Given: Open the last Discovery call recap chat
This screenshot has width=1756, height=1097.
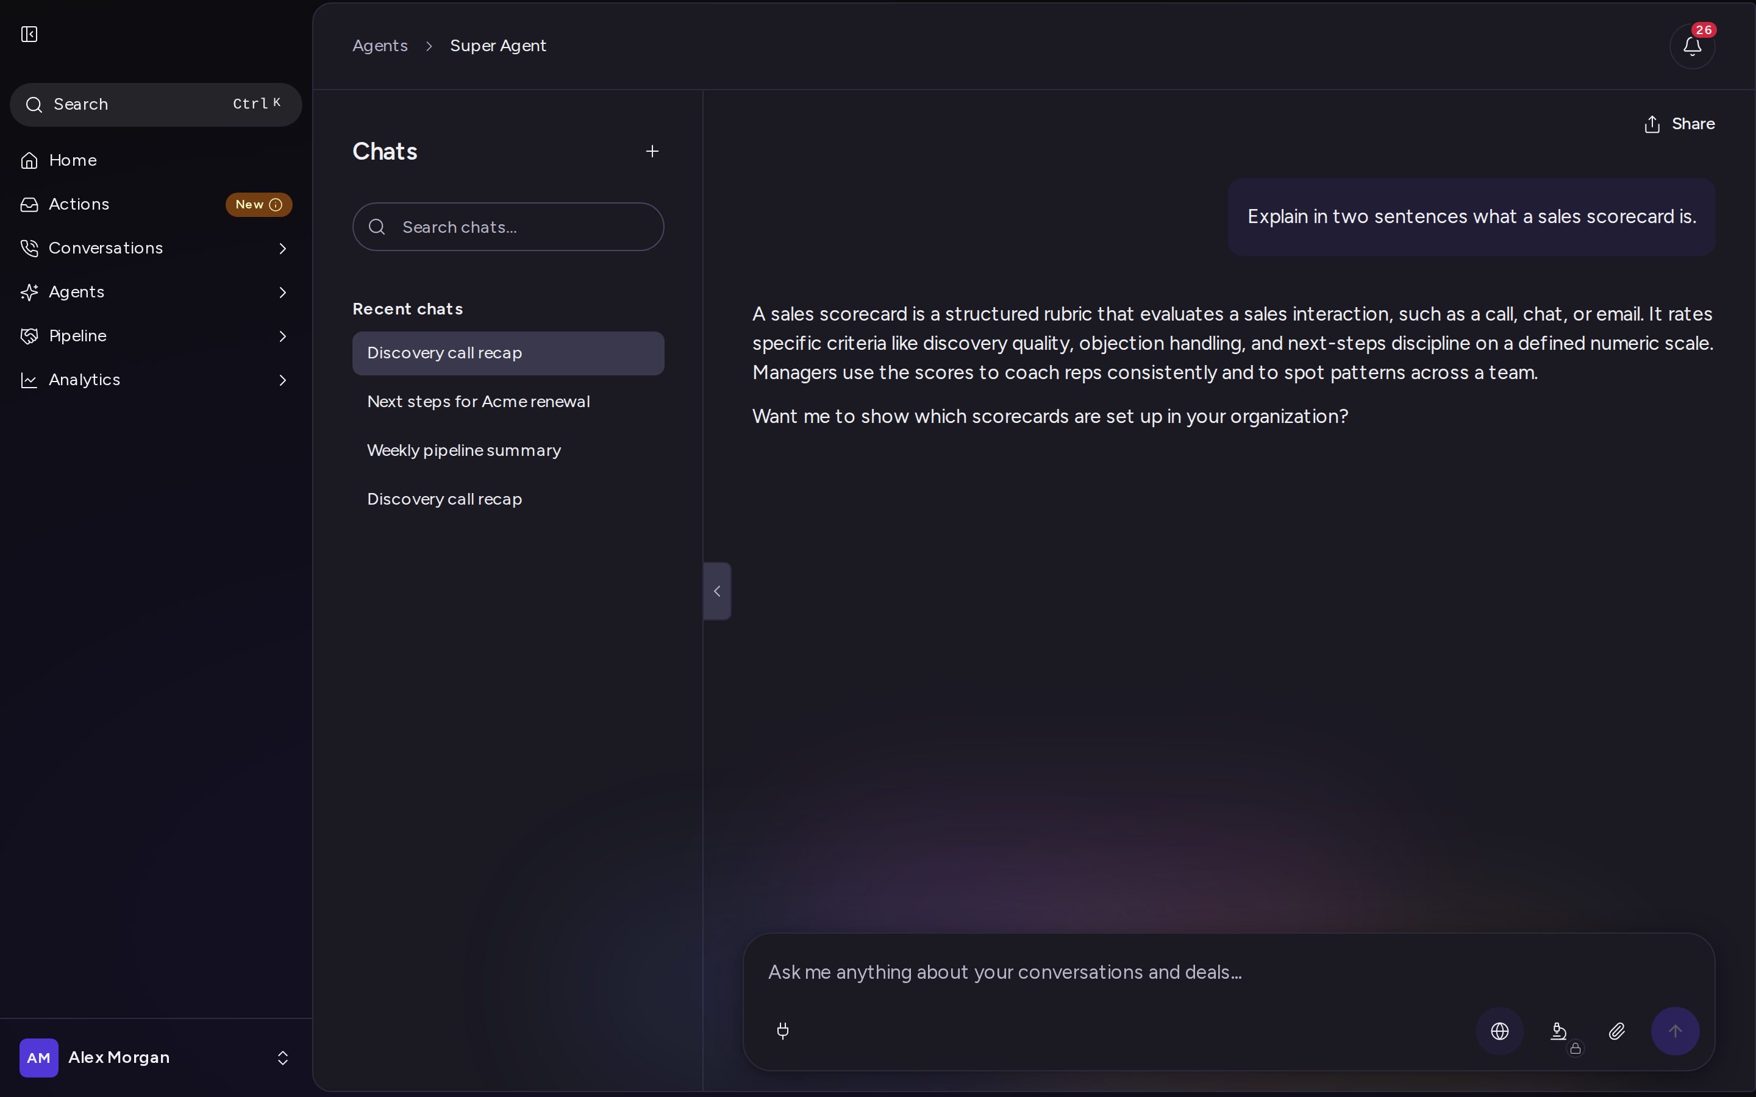Looking at the screenshot, I should click(x=508, y=499).
